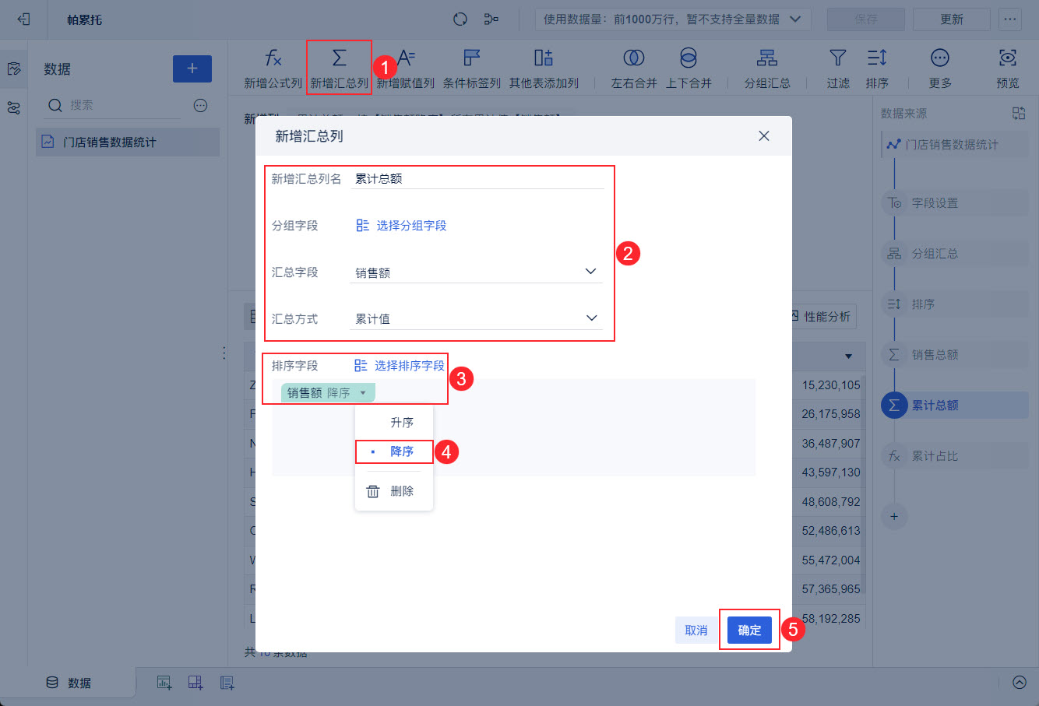
Task: Click the value 48,608,792 in the table
Action: point(831,502)
